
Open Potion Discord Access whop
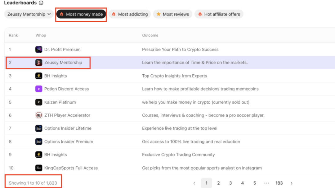(x=66, y=89)
